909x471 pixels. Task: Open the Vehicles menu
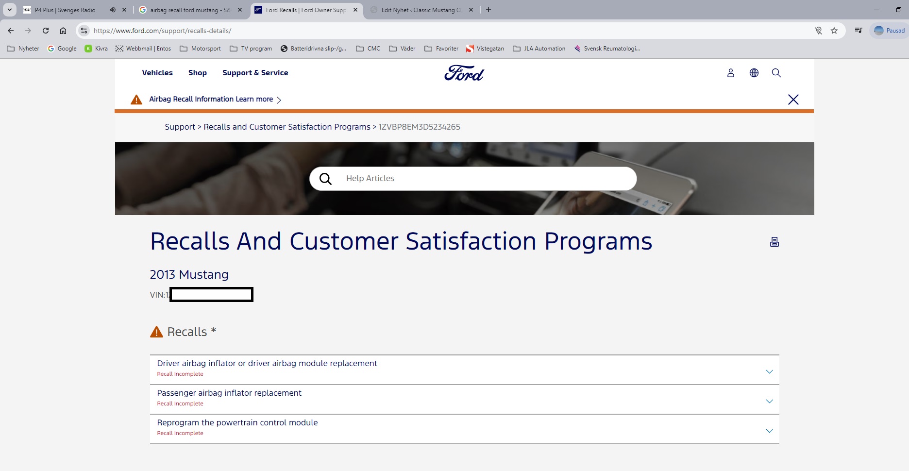coord(157,73)
